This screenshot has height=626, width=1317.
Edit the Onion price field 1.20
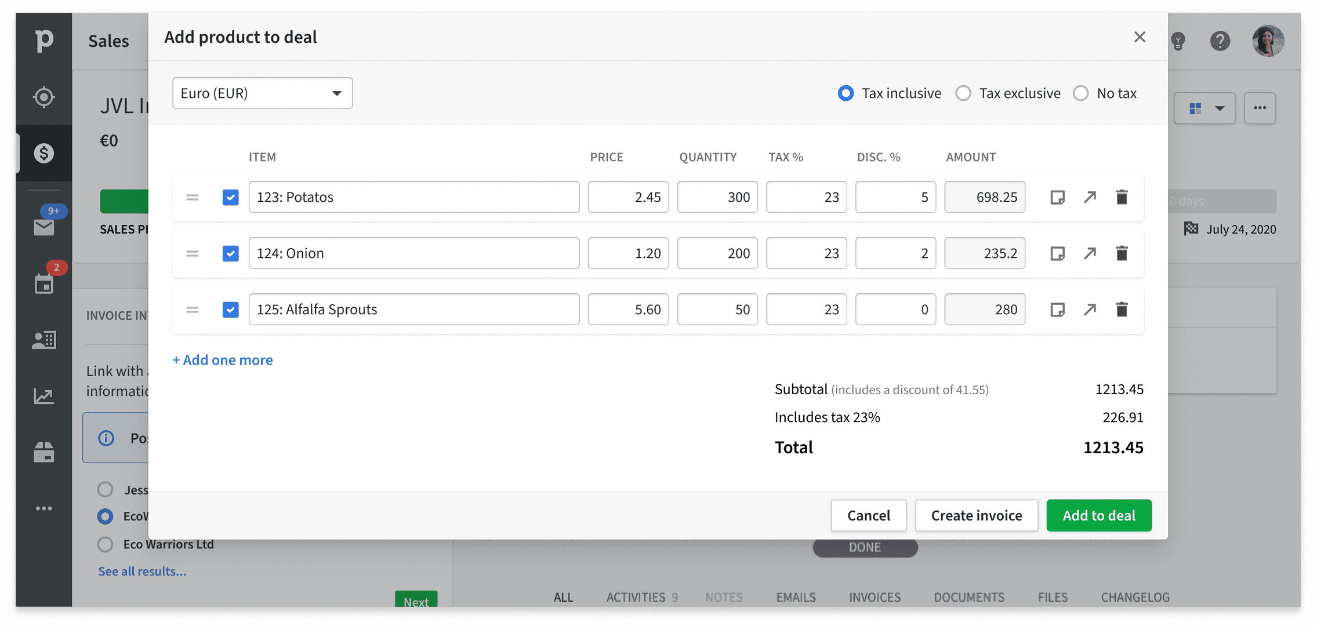point(628,253)
